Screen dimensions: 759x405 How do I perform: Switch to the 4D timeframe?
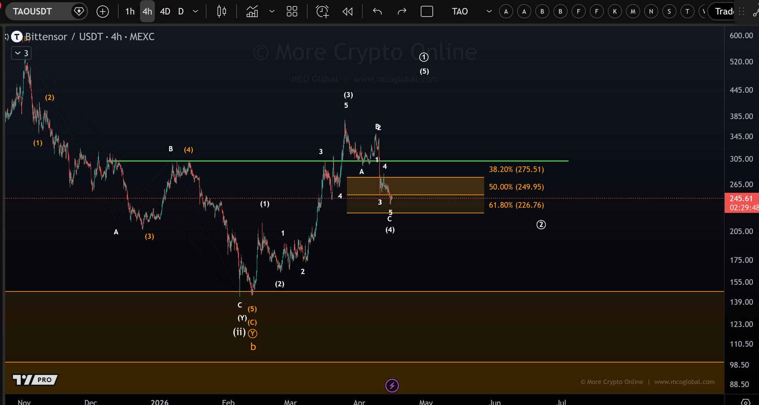(x=165, y=11)
